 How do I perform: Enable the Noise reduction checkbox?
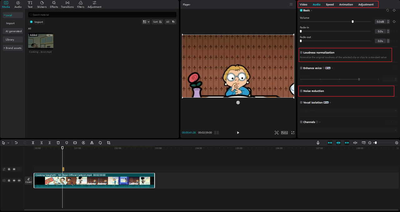[x=301, y=91]
